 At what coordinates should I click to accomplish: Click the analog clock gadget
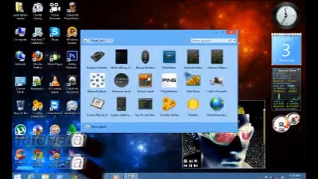tap(286, 15)
